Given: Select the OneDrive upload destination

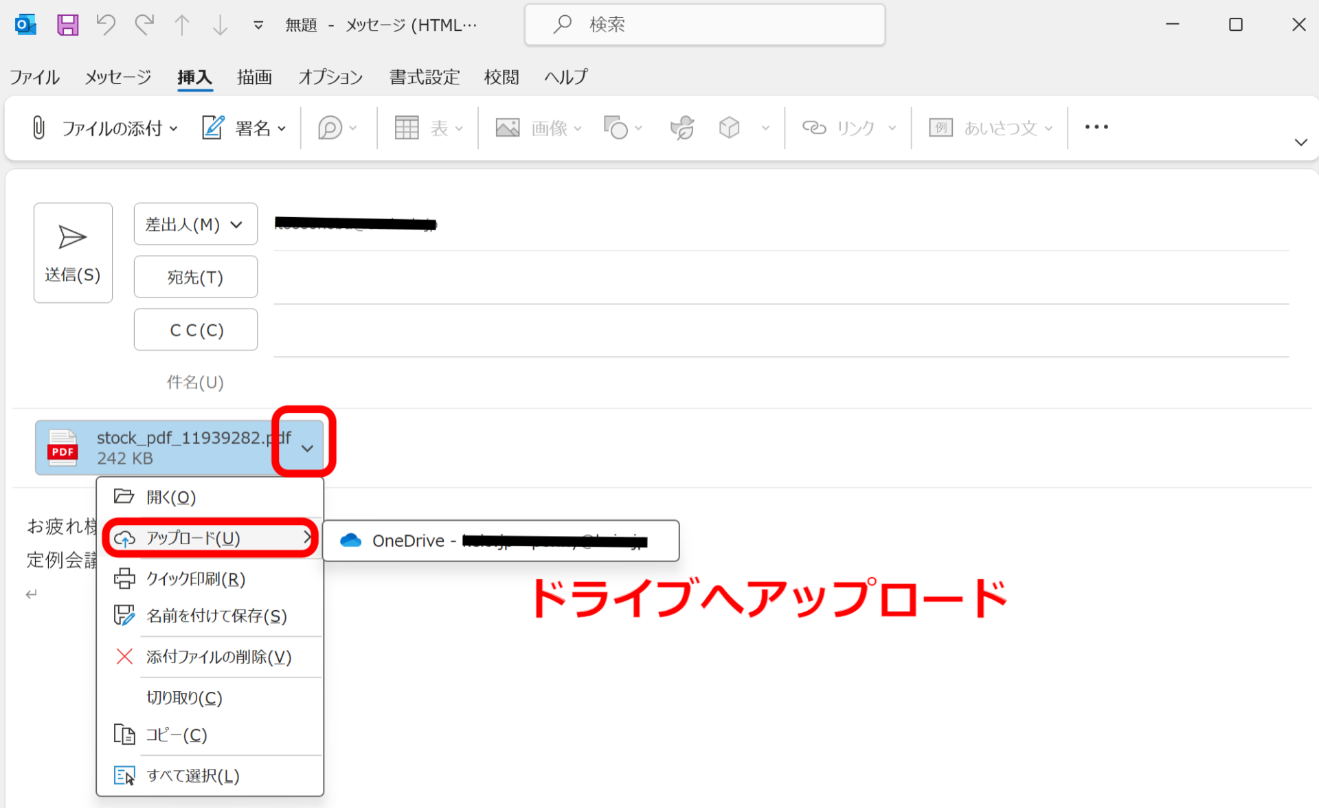Looking at the screenshot, I should point(501,541).
